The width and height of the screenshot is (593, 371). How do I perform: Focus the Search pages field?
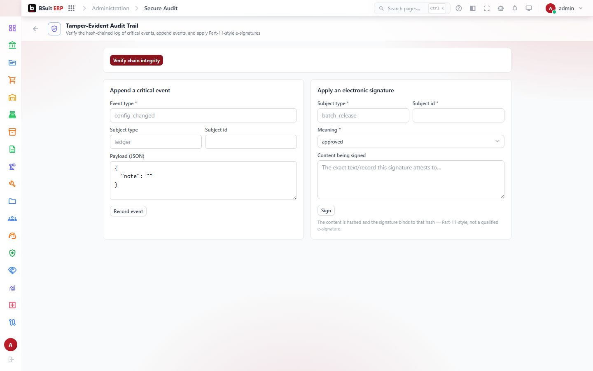[x=412, y=8]
